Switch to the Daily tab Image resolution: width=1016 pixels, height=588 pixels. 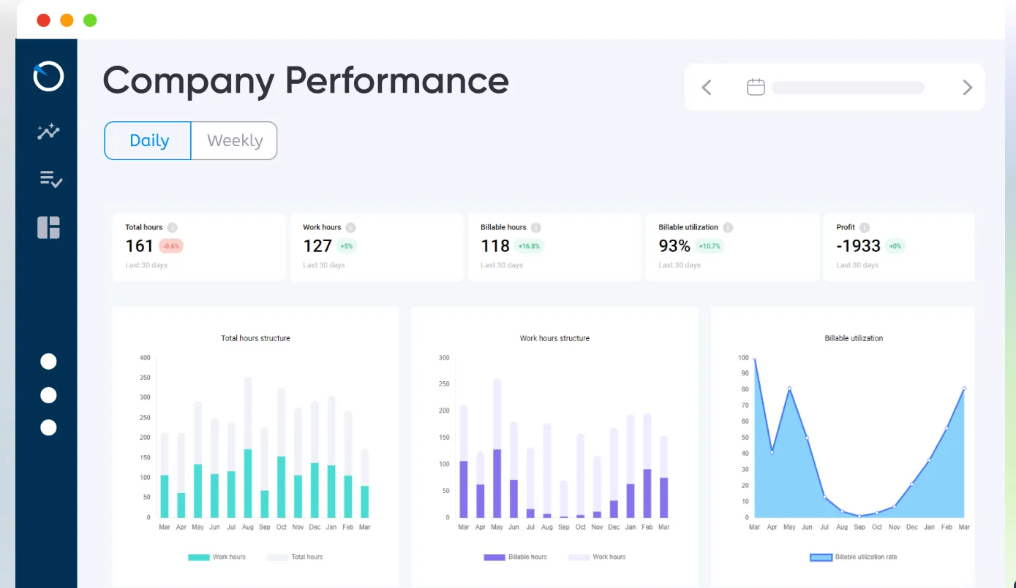point(148,140)
